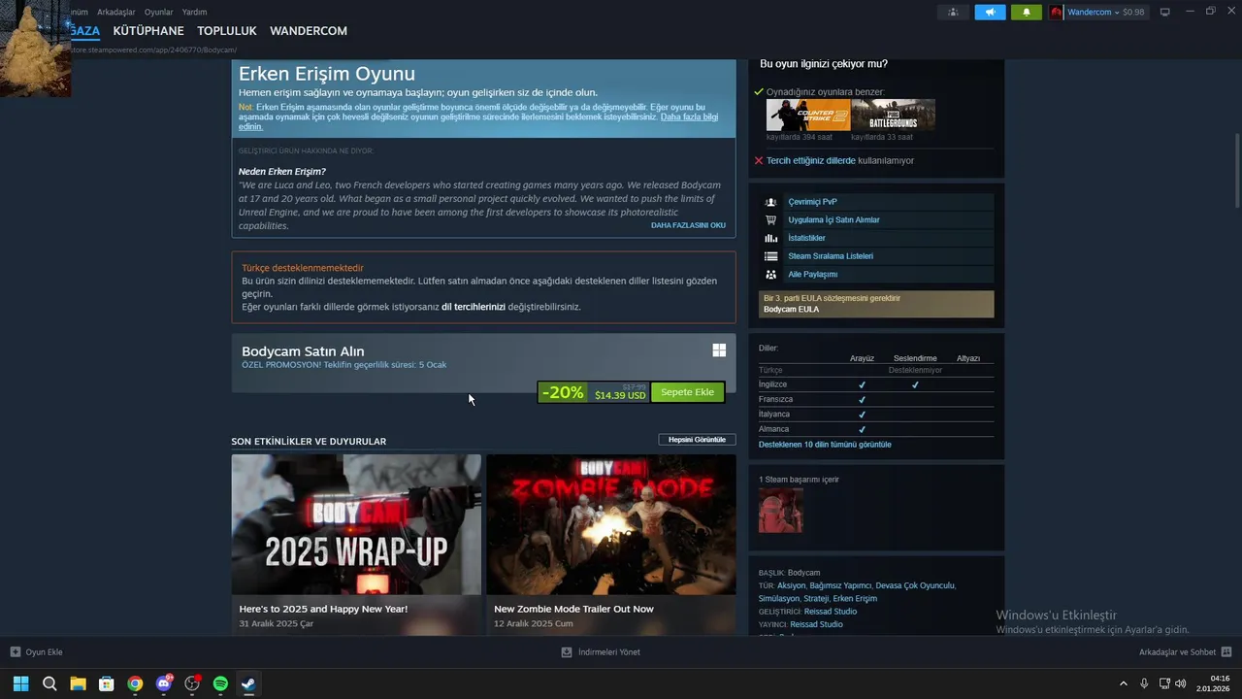Show hidden system tray icons chevron
The image size is (1242, 699).
click(1124, 683)
